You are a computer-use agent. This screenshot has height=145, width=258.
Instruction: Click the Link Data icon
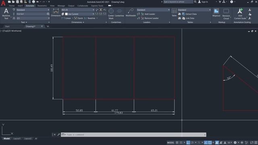(184, 18)
